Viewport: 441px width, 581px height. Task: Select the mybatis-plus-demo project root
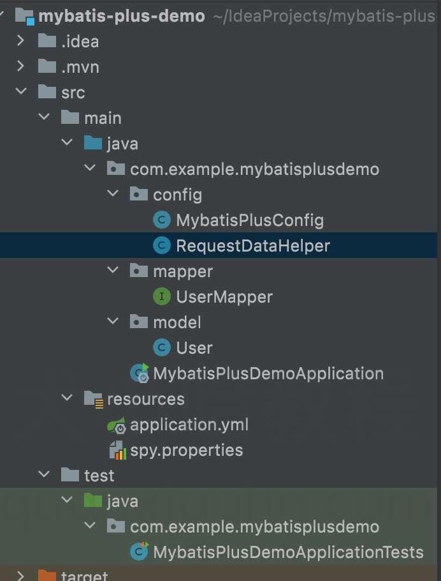click(121, 16)
